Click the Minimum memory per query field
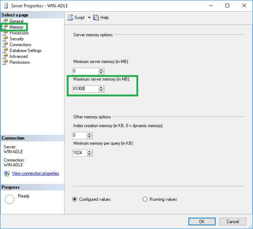253x229 pixels. pos(80,153)
